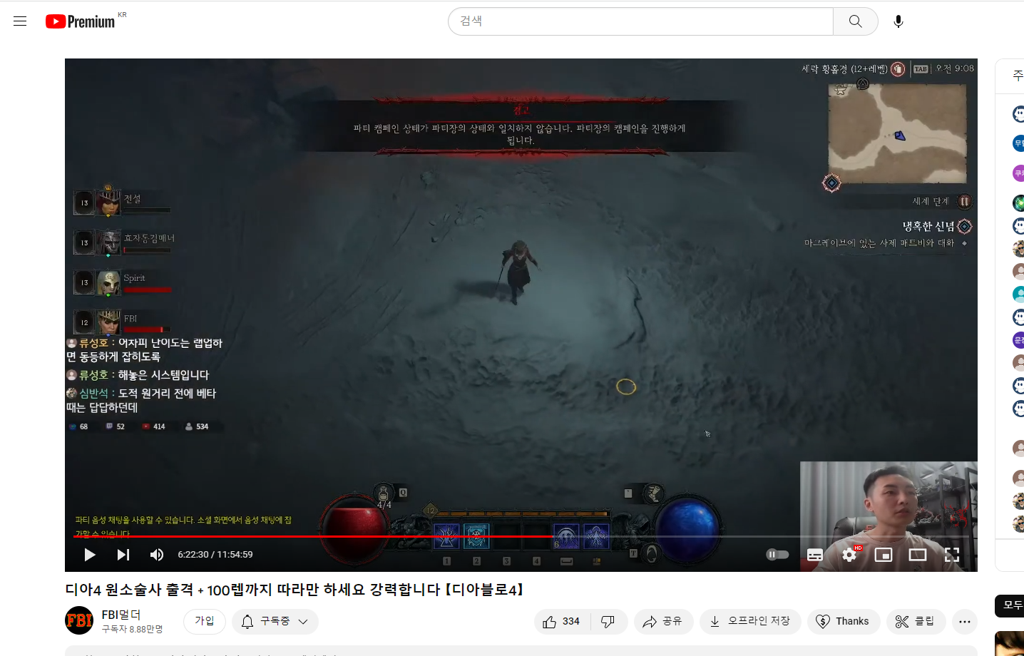Click the magnifier search button
1024x656 pixels.
[856, 21]
